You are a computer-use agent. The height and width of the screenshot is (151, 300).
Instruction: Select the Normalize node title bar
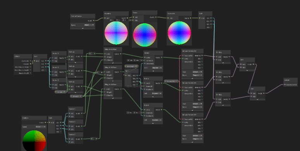click(179, 14)
